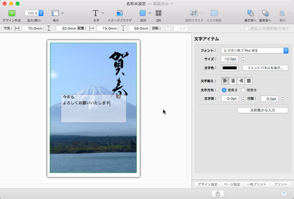Viewport: 294px width, 199px height.
Task: Open the 図形 shape dropdown menu
Action: [149, 13]
